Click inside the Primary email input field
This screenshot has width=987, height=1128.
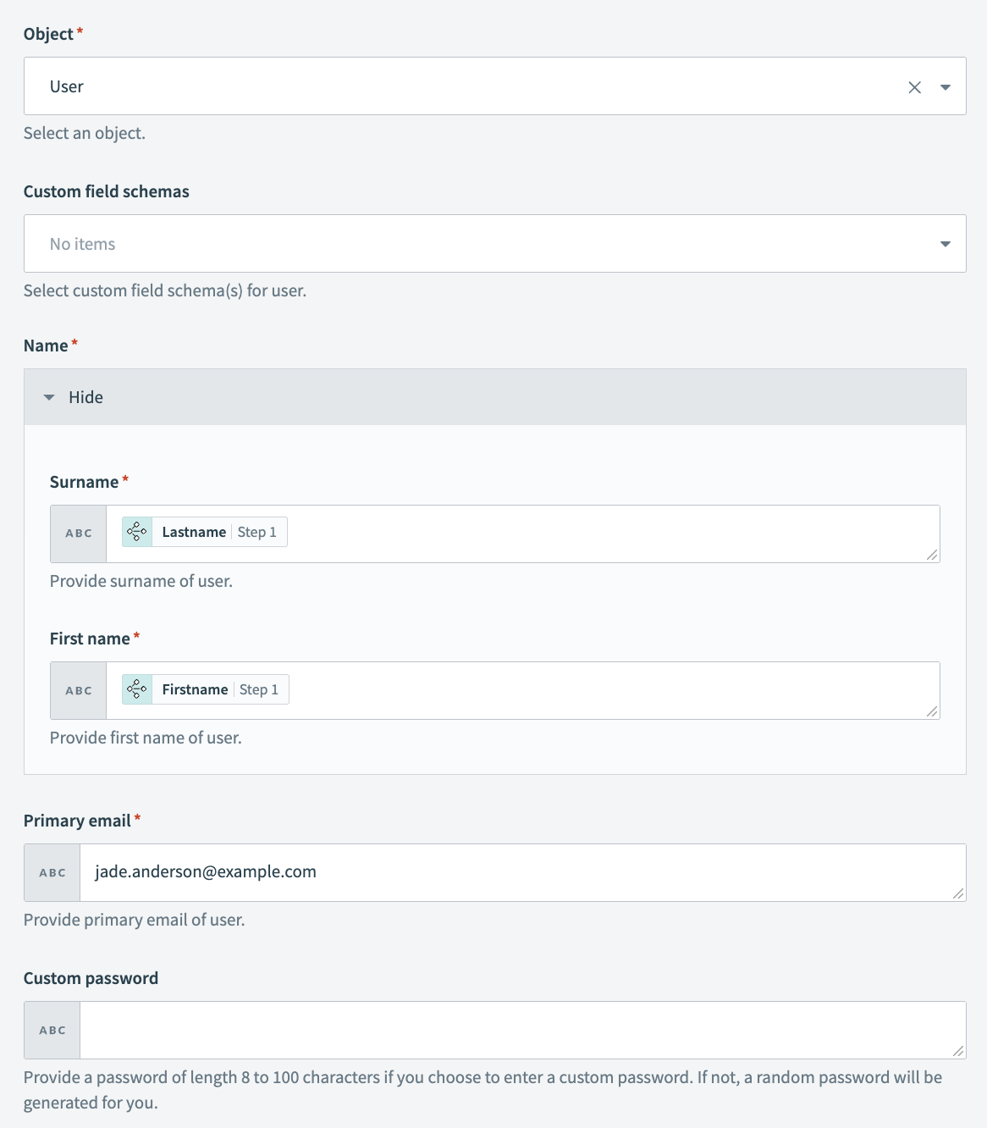click(x=508, y=871)
